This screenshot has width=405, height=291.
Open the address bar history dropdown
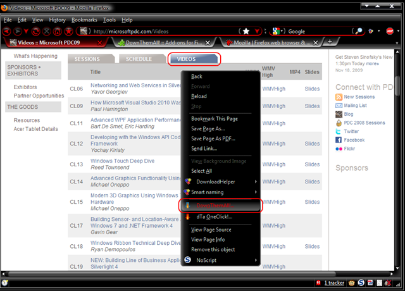click(x=258, y=32)
